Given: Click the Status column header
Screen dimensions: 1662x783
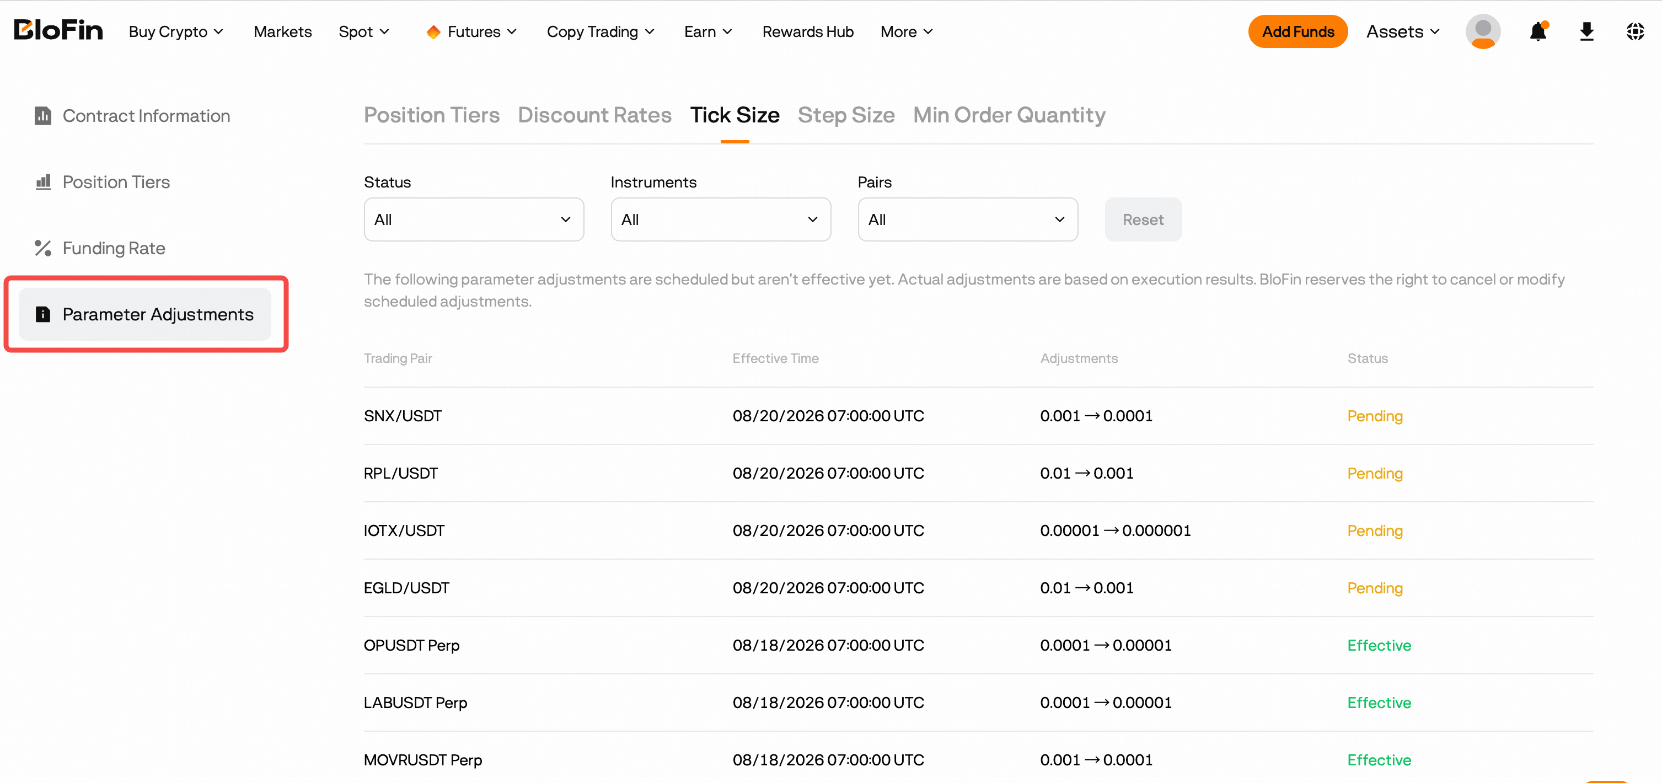Looking at the screenshot, I should point(1367,358).
